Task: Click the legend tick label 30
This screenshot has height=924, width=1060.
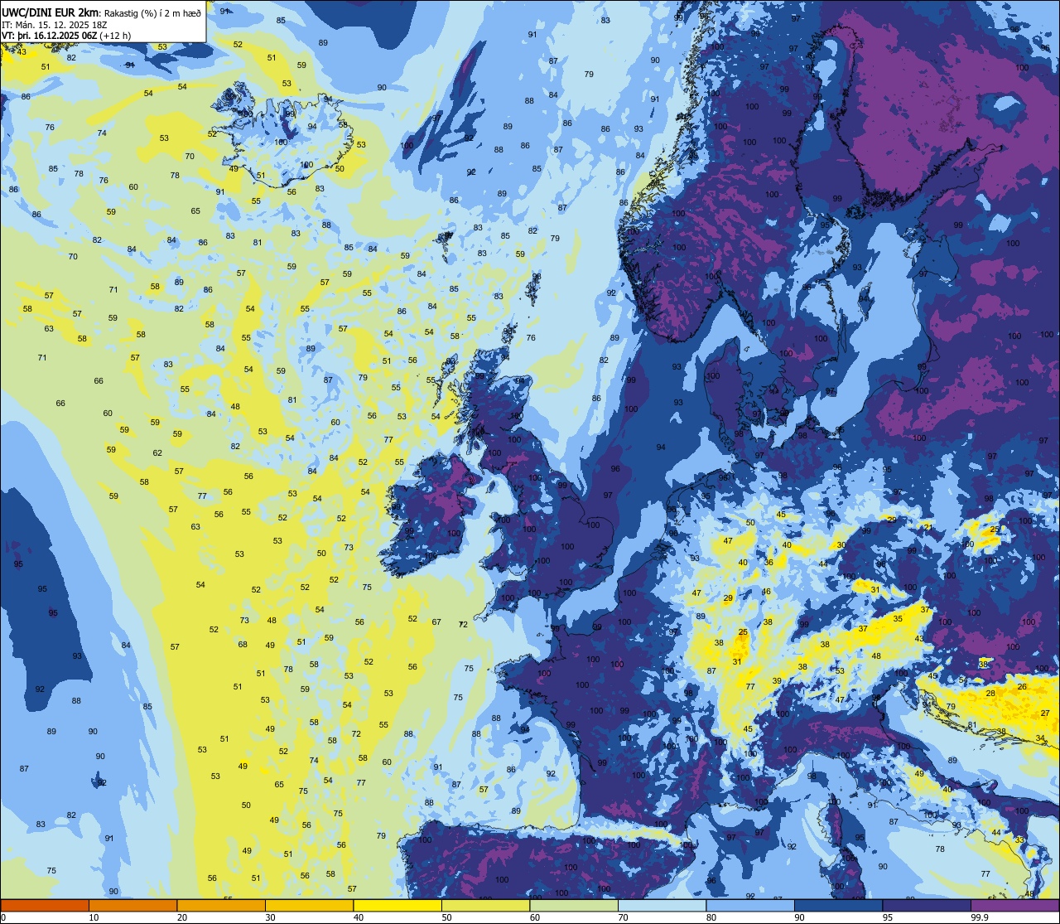Action: [x=270, y=917]
